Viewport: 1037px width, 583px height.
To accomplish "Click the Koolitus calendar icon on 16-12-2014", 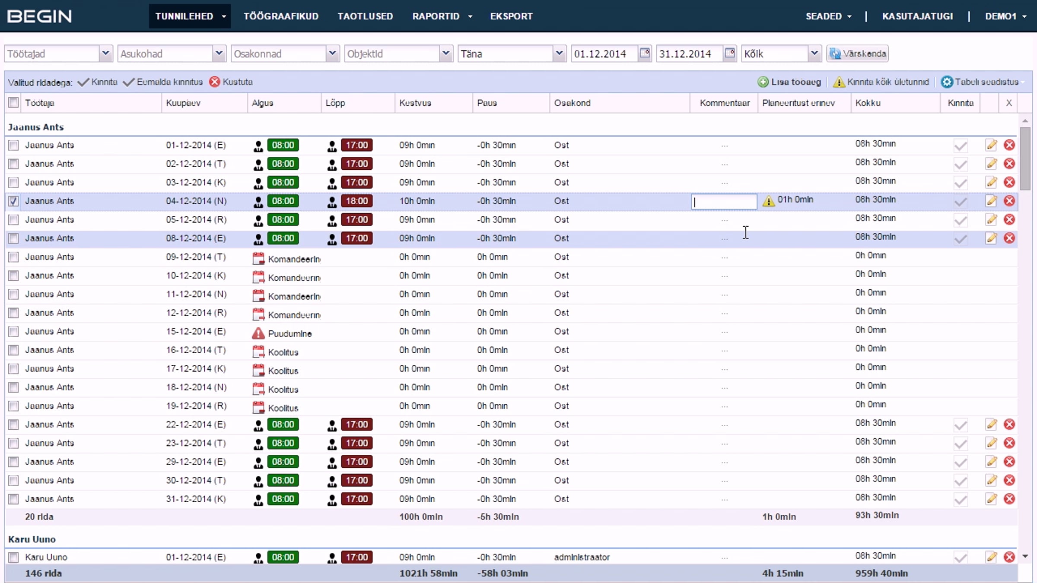I will tap(258, 352).
